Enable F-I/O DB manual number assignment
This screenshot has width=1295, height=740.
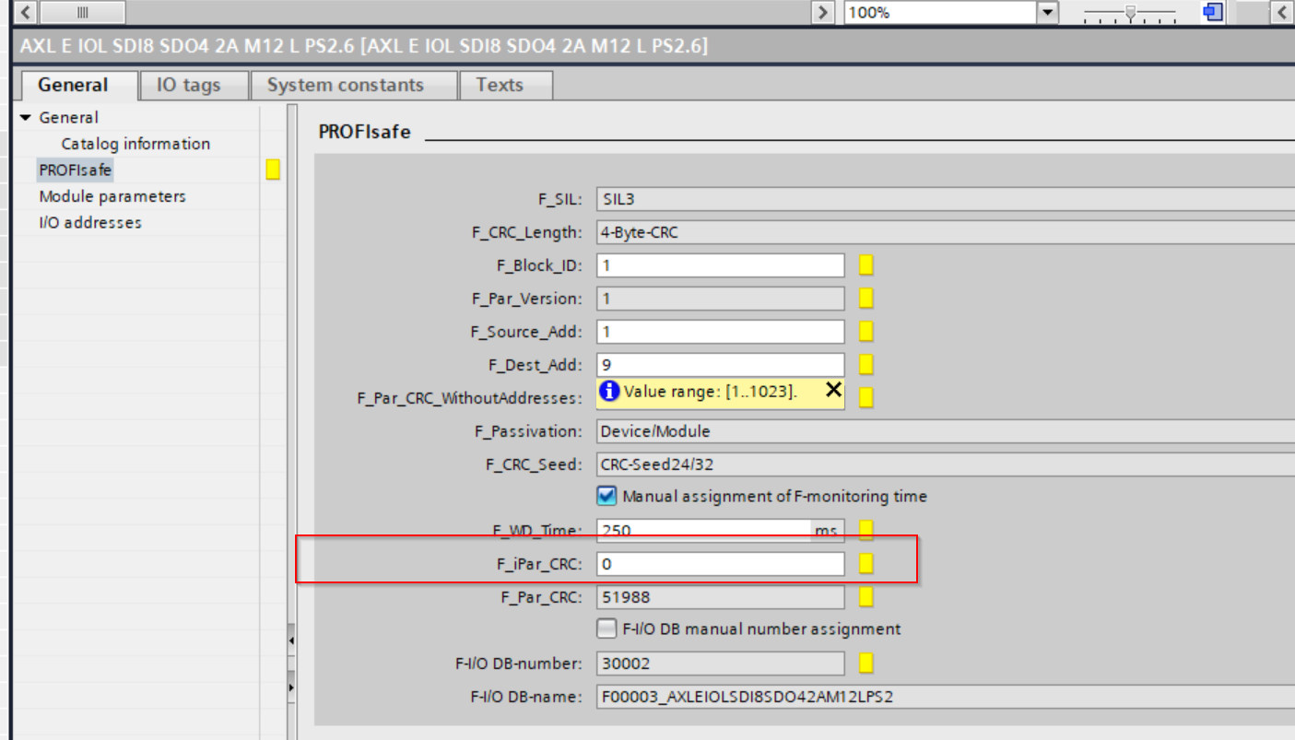[606, 629]
